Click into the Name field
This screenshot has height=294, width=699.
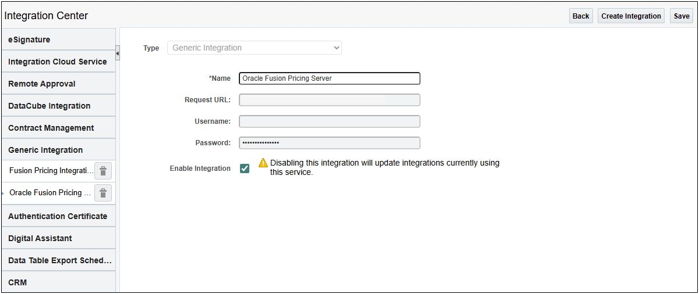(330, 78)
